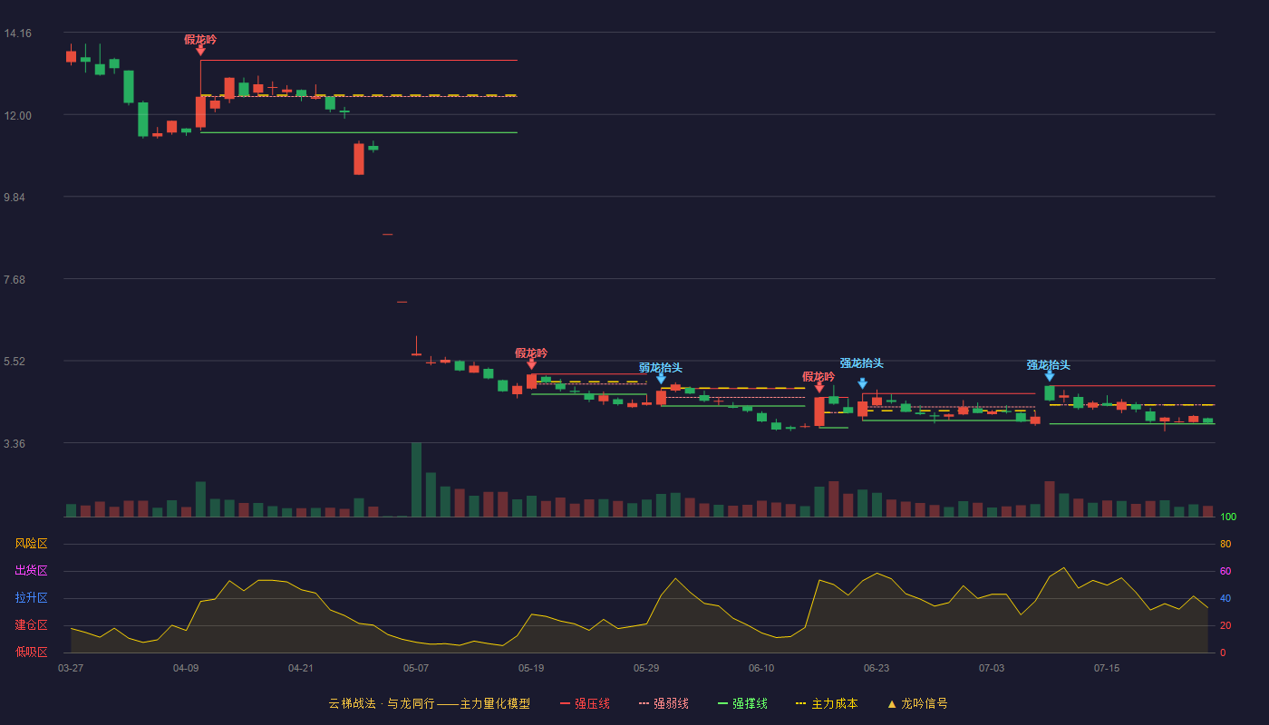Toggle the 主力成本 legend series
Screen dimensions: 1269x725
(827, 703)
